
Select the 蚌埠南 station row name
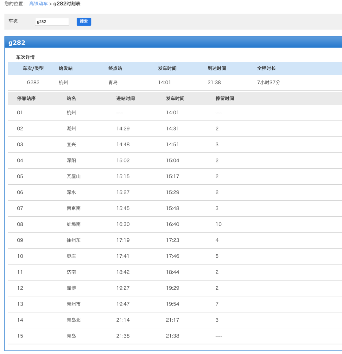tap(73, 224)
